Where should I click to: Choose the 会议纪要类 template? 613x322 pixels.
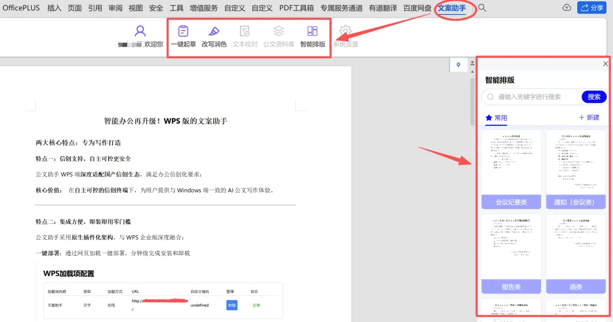click(511, 170)
